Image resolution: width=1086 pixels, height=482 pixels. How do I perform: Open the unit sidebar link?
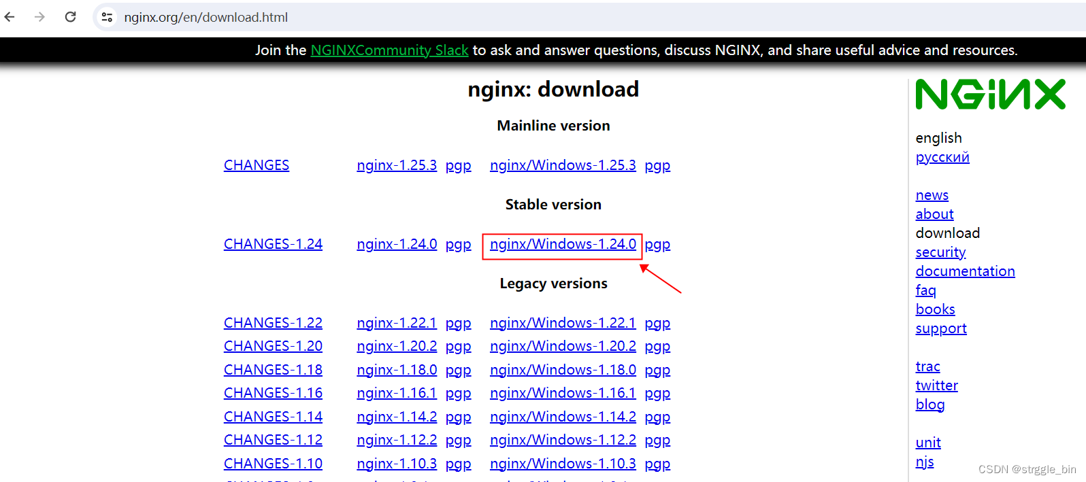928,443
